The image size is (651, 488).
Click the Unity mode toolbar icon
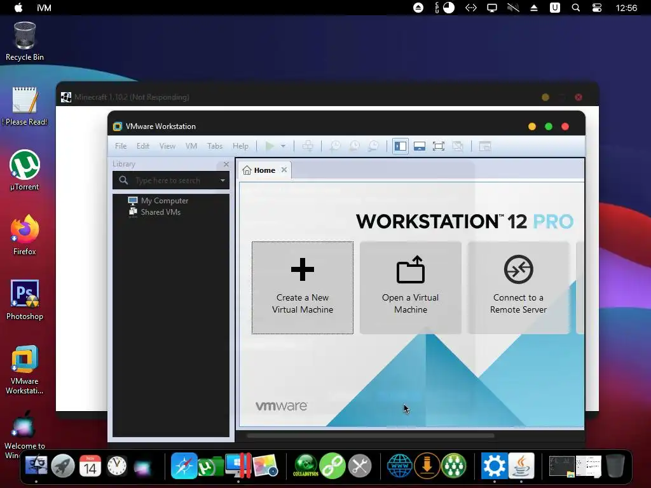458,146
